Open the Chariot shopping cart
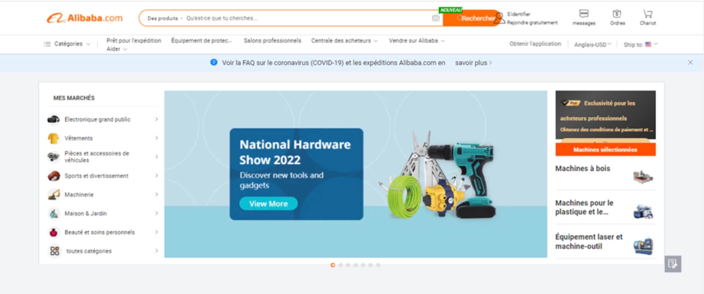Image resolution: width=704 pixels, height=294 pixels. (x=648, y=14)
